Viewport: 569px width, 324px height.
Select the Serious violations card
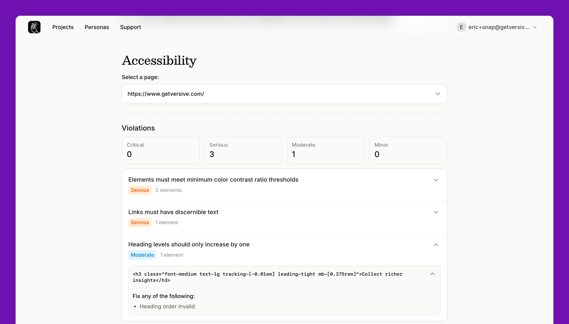coord(243,150)
